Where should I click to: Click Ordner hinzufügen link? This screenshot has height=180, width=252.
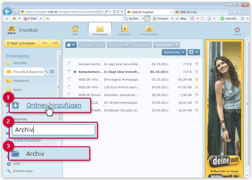(x=54, y=105)
